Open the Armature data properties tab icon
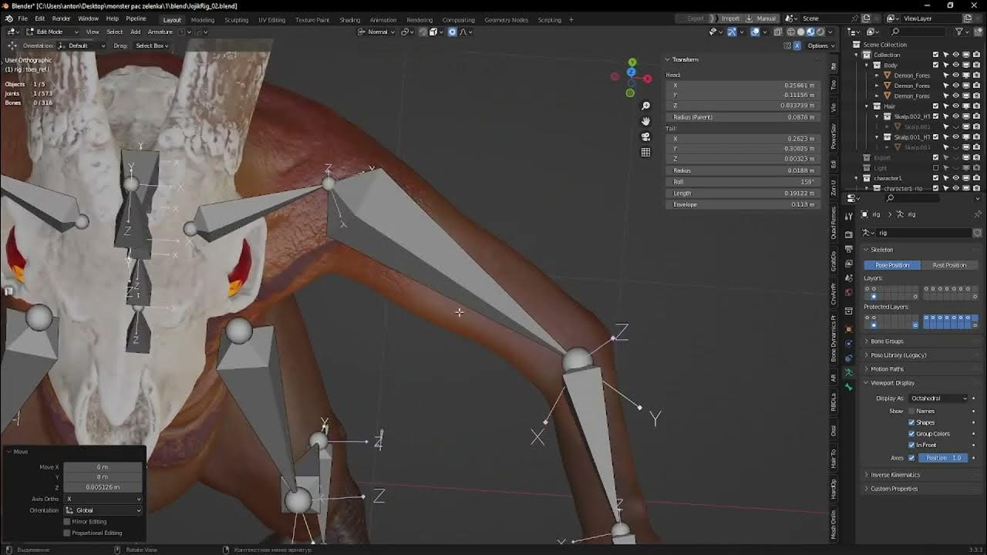Viewport: 987px width, 555px height. [849, 372]
